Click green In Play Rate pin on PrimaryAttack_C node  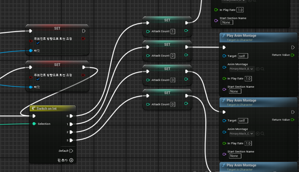click(224, 144)
